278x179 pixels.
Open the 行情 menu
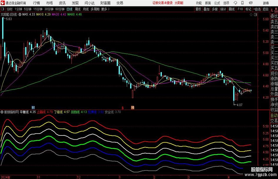point(36,3)
